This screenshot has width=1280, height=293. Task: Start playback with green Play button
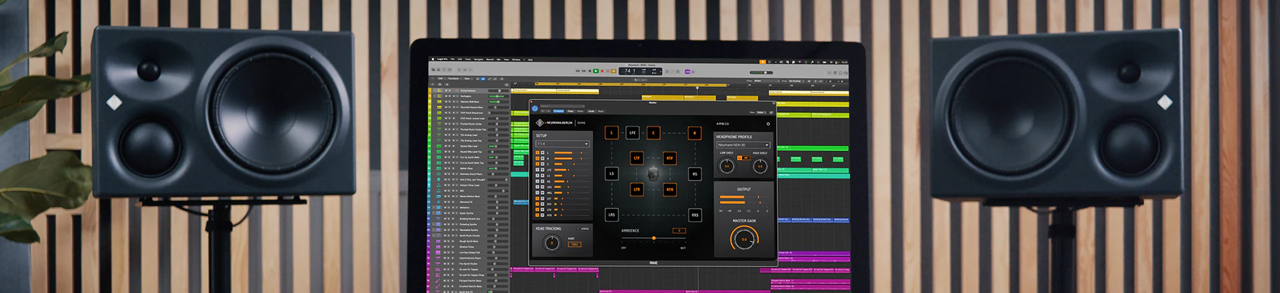596,71
